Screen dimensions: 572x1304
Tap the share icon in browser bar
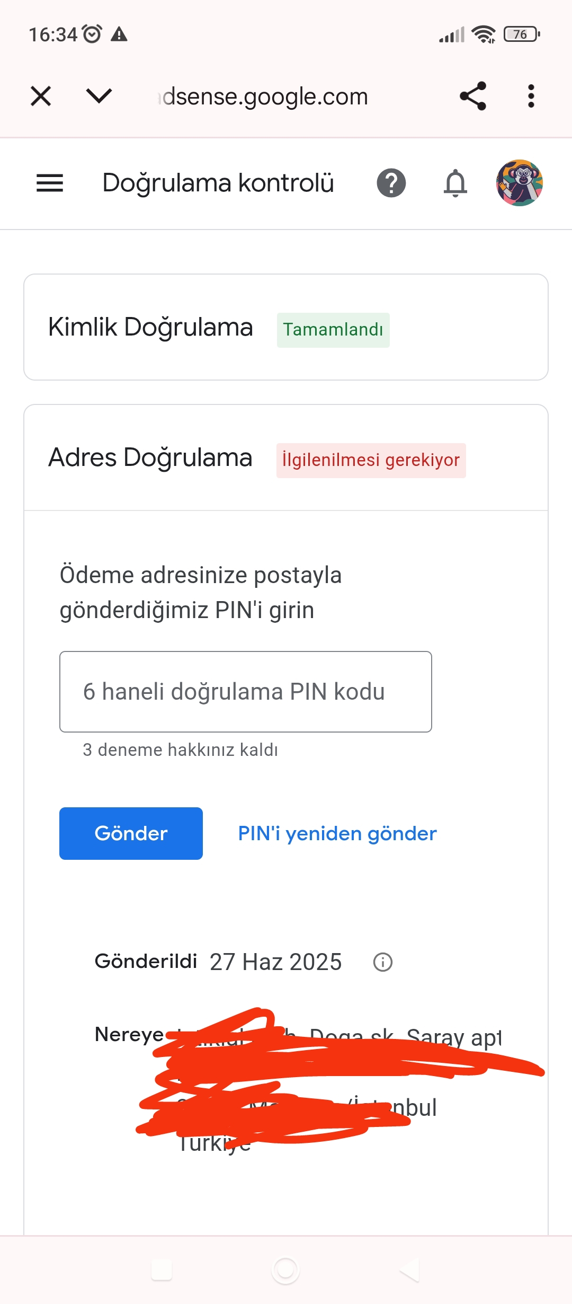(x=473, y=96)
